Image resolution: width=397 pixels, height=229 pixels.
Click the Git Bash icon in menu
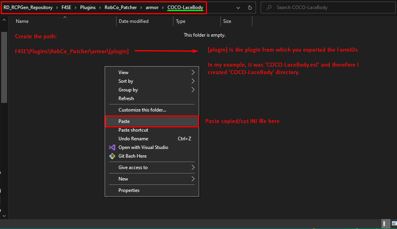112,156
